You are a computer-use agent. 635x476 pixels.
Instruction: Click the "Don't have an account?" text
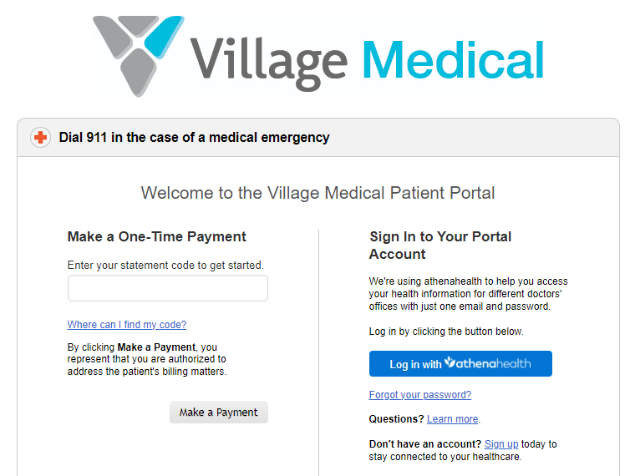pos(424,444)
